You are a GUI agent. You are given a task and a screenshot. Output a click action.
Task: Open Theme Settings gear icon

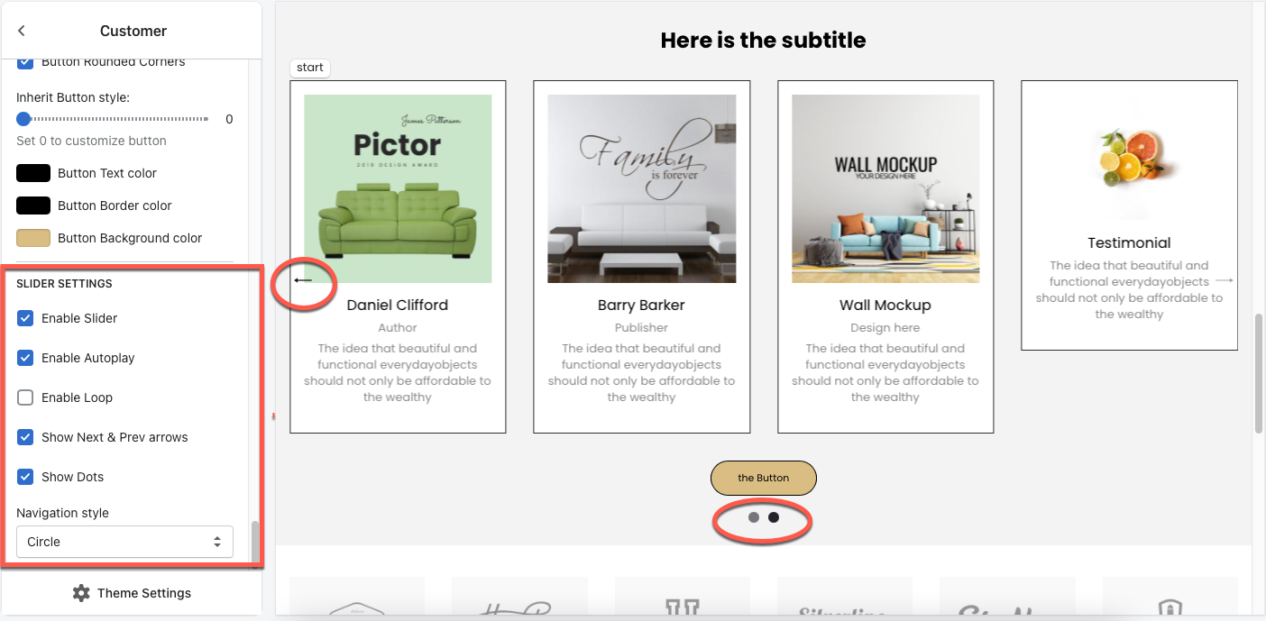[x=81, y=593]
